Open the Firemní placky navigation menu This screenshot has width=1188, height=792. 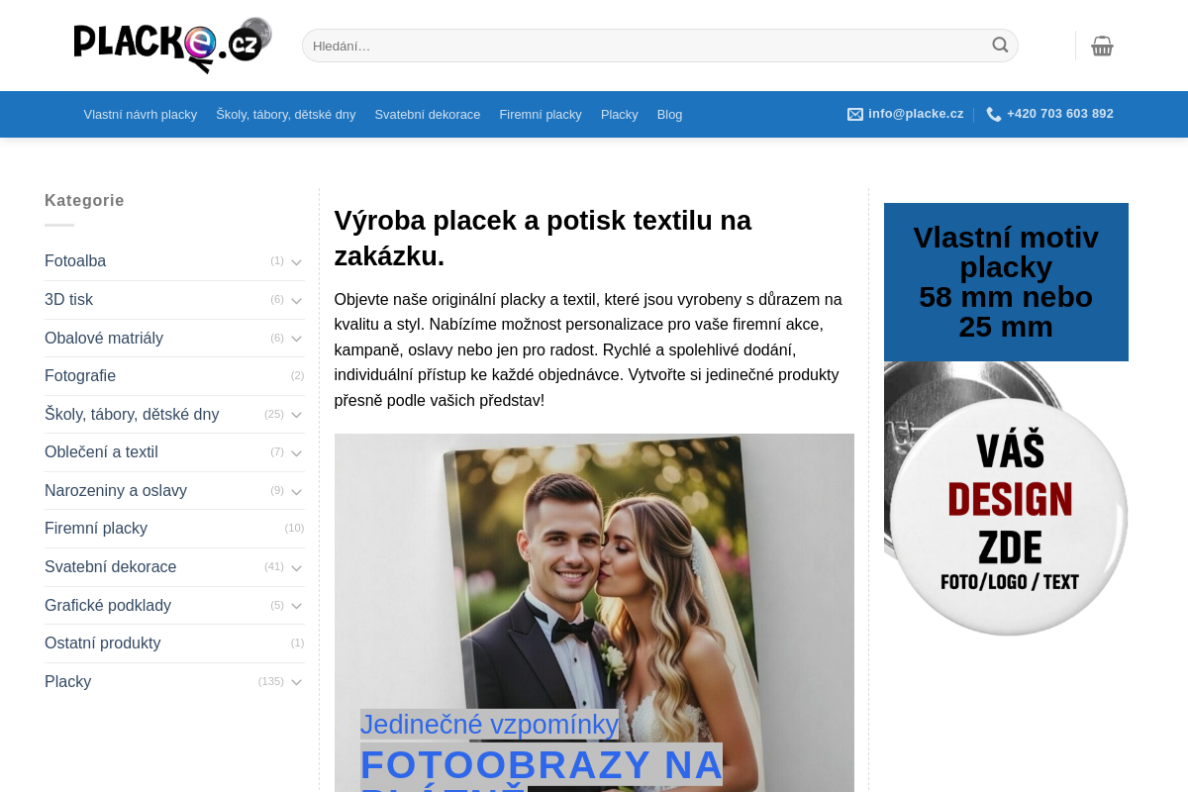coord(540,114)
